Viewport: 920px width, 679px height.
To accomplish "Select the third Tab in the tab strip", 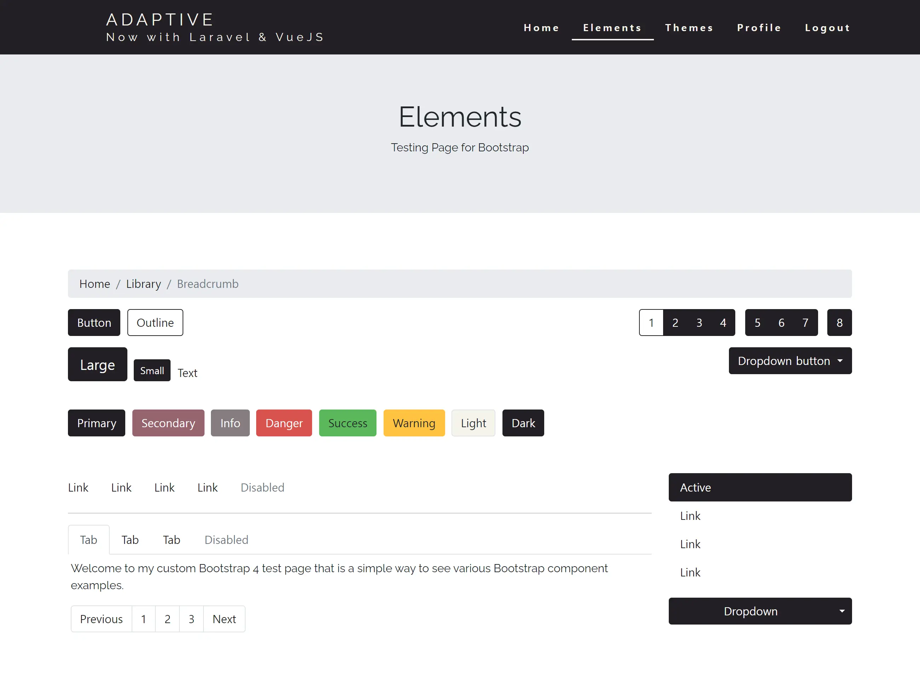I will [x=172, y=540].
